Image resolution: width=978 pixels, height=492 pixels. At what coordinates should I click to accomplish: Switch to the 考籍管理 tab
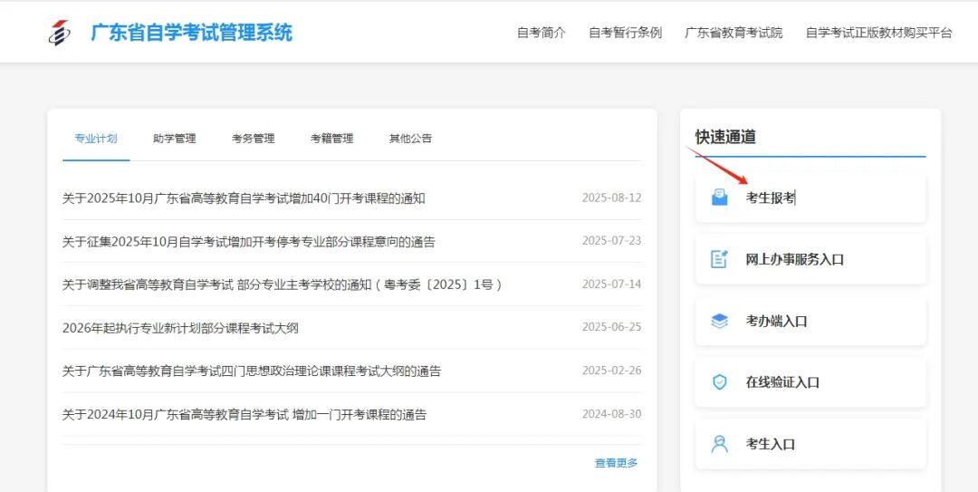point(331,139)
